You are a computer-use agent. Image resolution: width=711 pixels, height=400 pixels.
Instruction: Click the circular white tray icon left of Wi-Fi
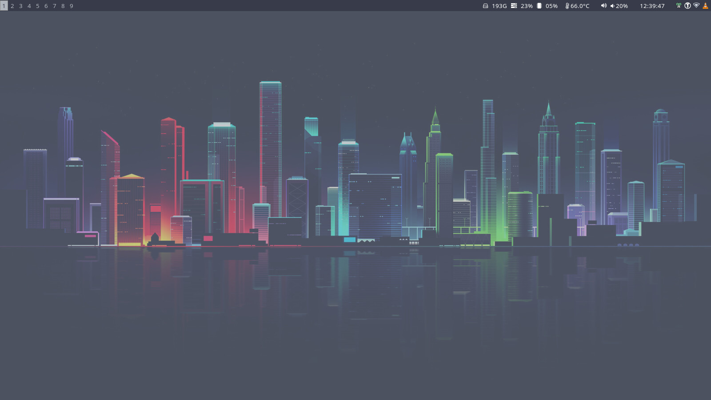point(687,6)
